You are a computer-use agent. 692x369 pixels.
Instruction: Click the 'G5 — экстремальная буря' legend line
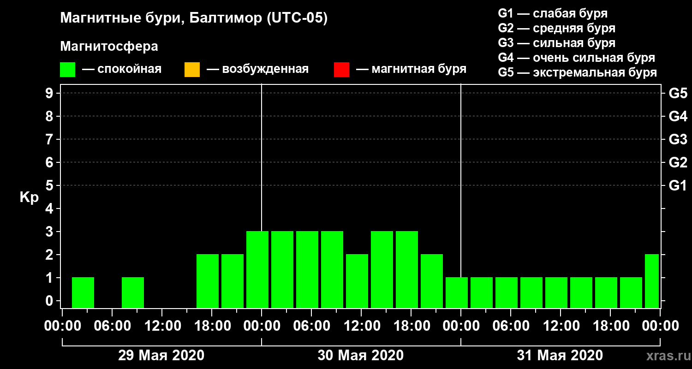coord(577,73)
